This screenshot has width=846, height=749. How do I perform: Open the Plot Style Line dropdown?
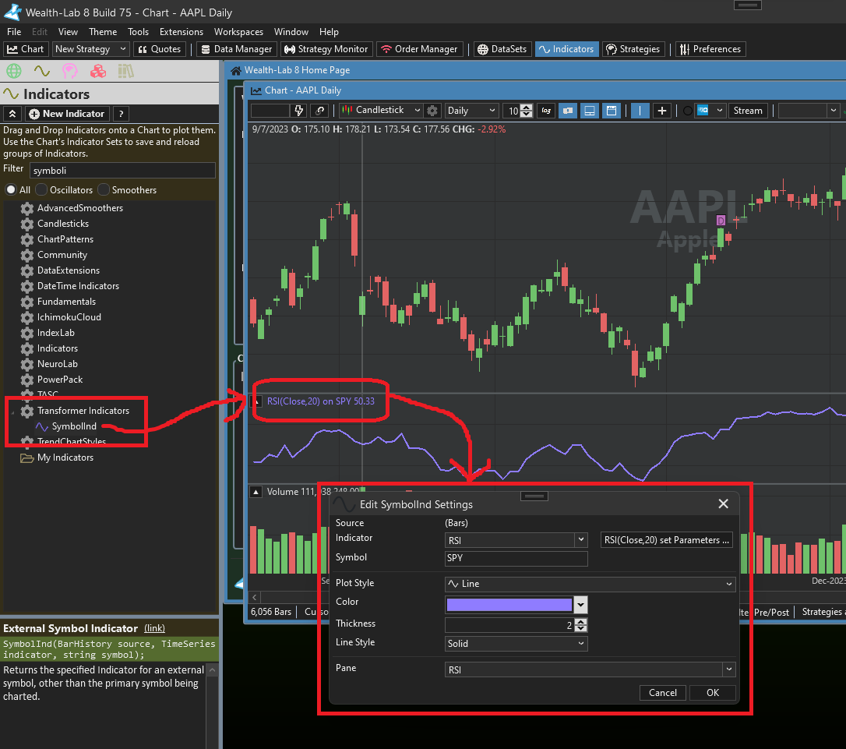(590, 584)
